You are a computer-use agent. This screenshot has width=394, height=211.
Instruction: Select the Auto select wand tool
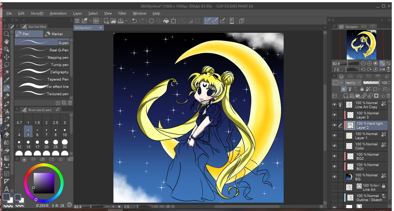click(x=6, y=72)
